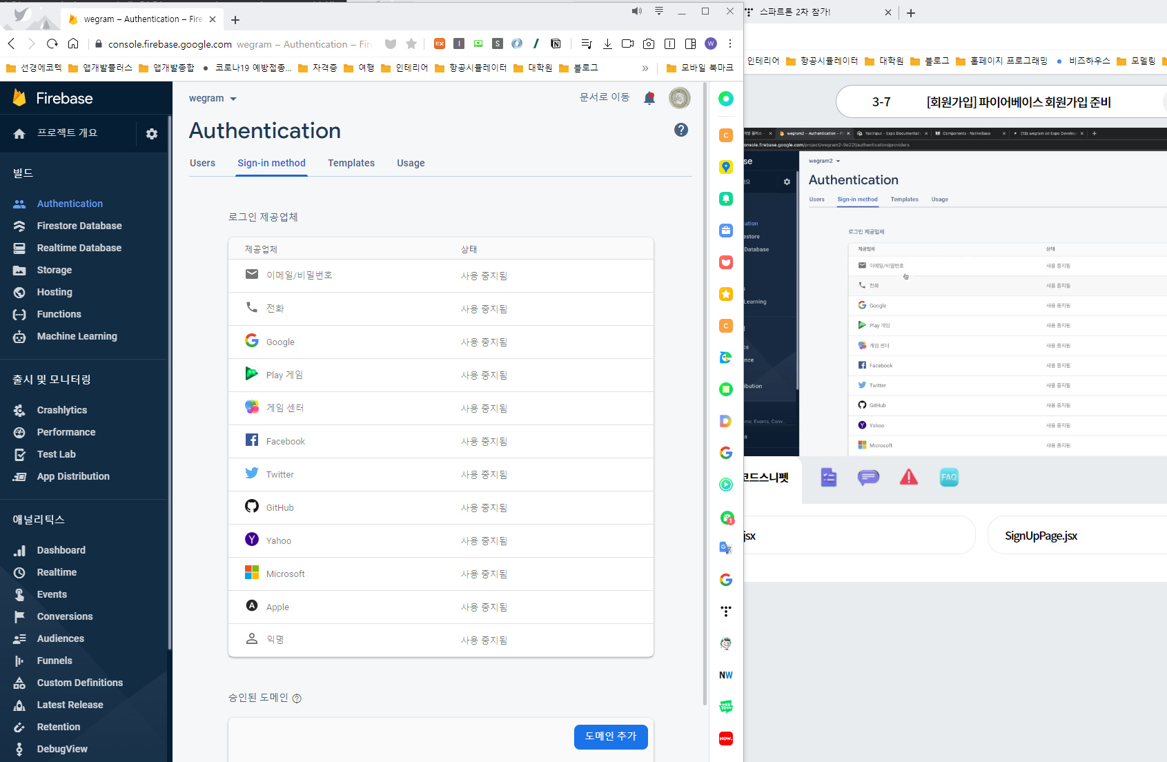The height and width of the screenshot is (762, 1167).
Task: Switch to the Users tab
Action: coord(202,163)
